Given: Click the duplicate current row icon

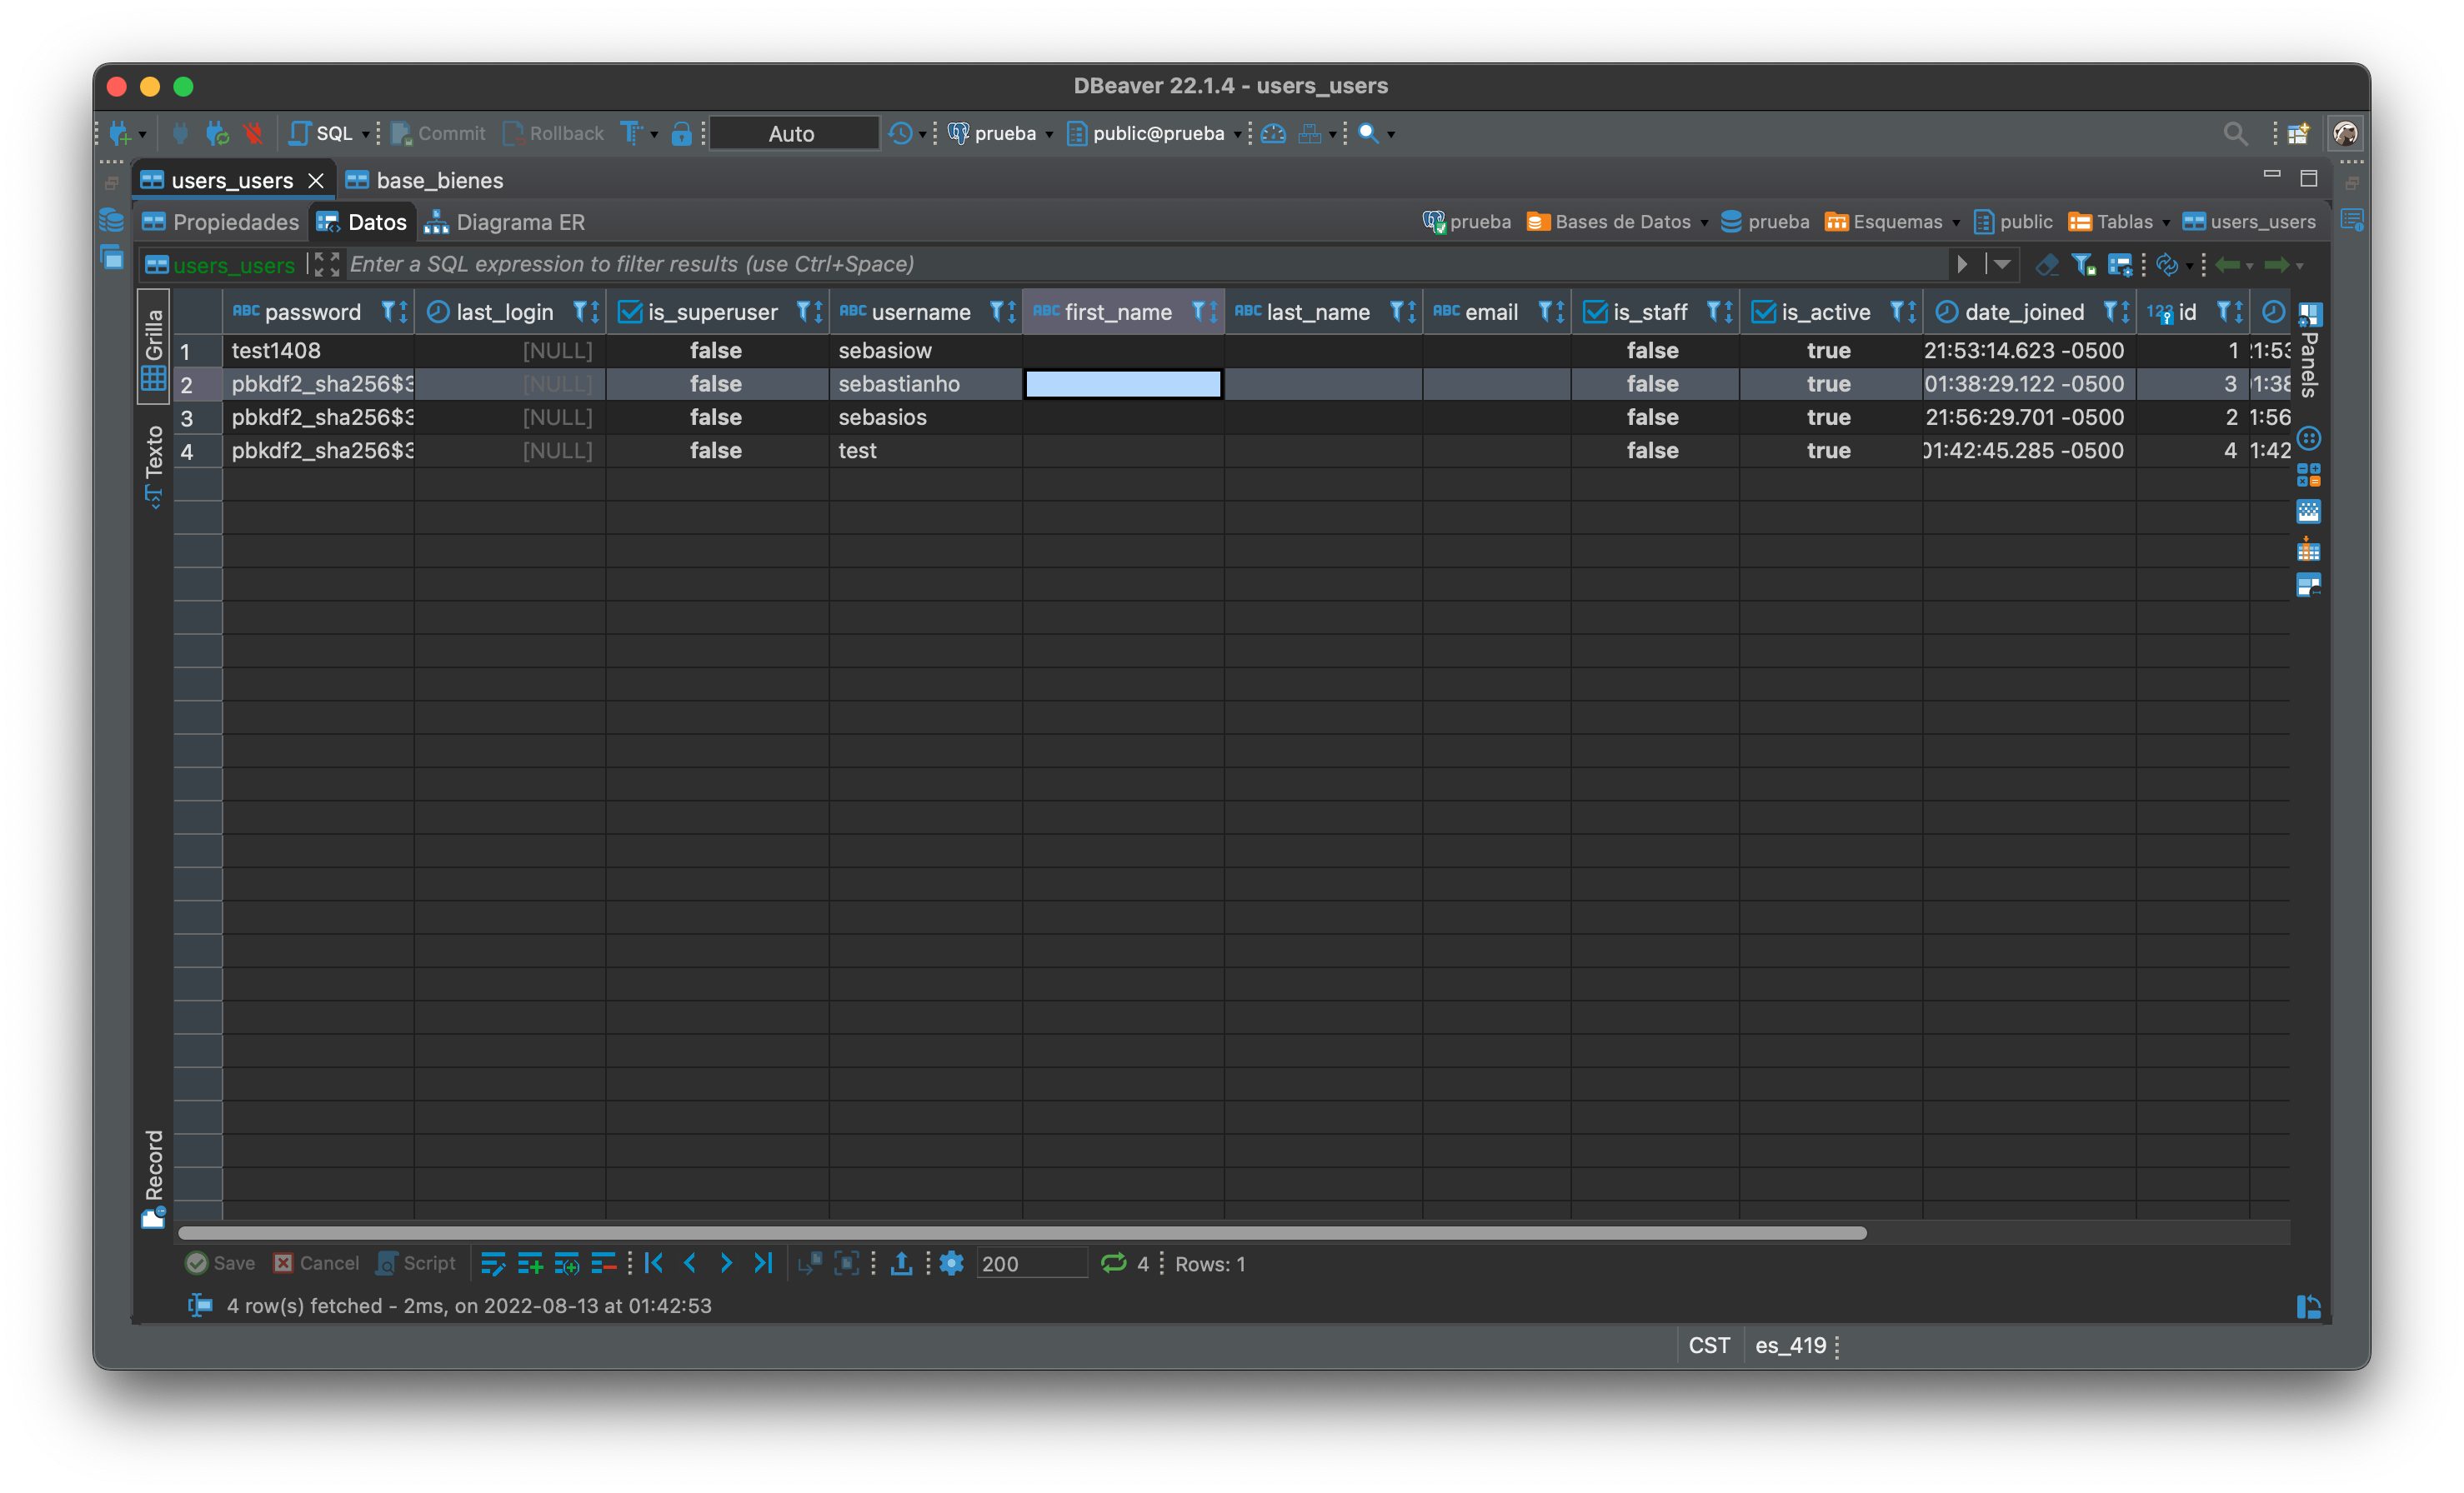Looking at the screenshot, I should (566, 1263).
